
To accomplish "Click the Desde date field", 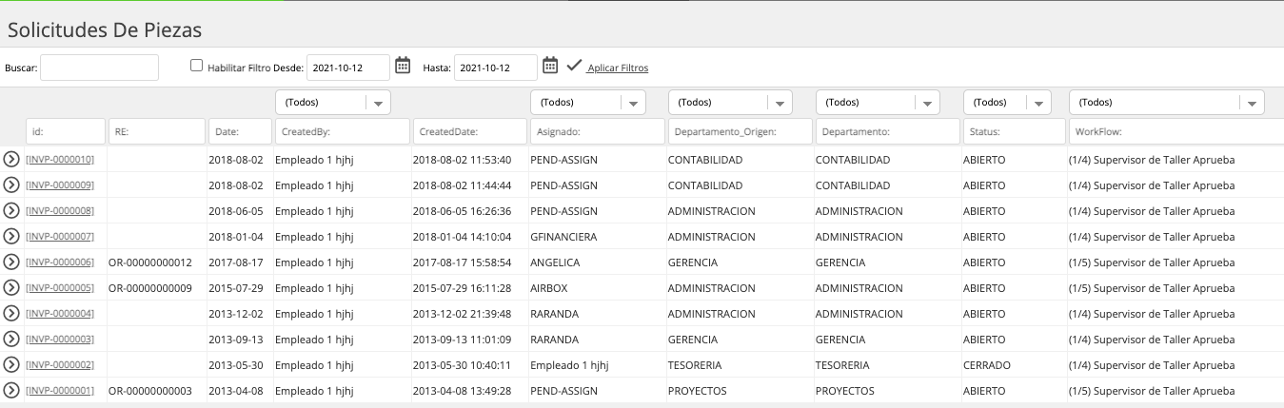I will [x=348, y=68].
